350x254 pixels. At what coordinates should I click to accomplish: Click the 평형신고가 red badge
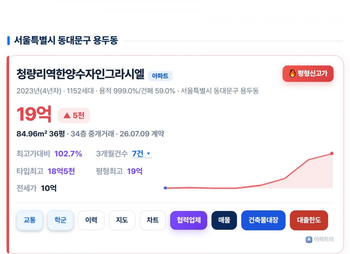(x=308, y=73)
